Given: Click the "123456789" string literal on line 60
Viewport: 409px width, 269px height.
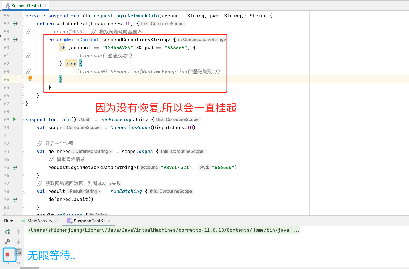Looking at the screenshot, I should click(x=118, y=48).
